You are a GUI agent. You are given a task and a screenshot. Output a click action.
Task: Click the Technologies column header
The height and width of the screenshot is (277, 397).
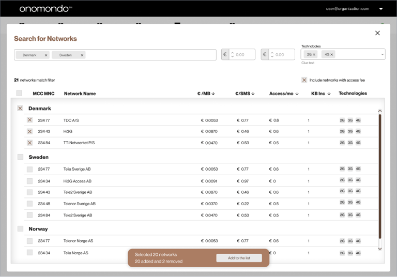tap(353, 93)
